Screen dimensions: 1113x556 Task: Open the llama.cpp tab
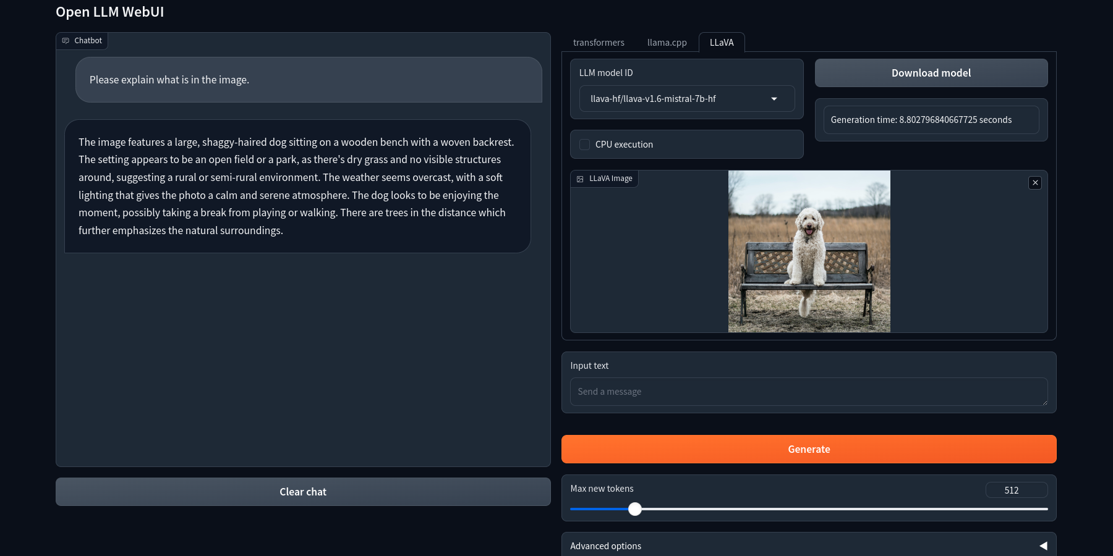pyautogui.click(x=667, y=42)
